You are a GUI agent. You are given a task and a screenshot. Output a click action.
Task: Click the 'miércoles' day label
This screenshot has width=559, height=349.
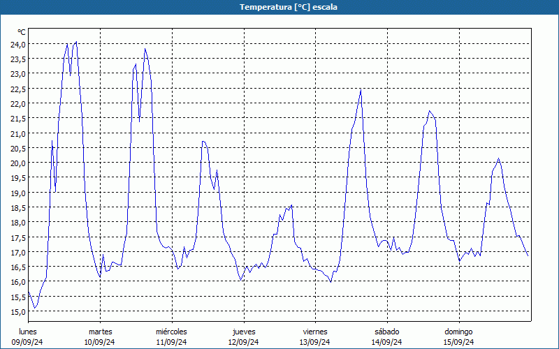coord(171,332)
